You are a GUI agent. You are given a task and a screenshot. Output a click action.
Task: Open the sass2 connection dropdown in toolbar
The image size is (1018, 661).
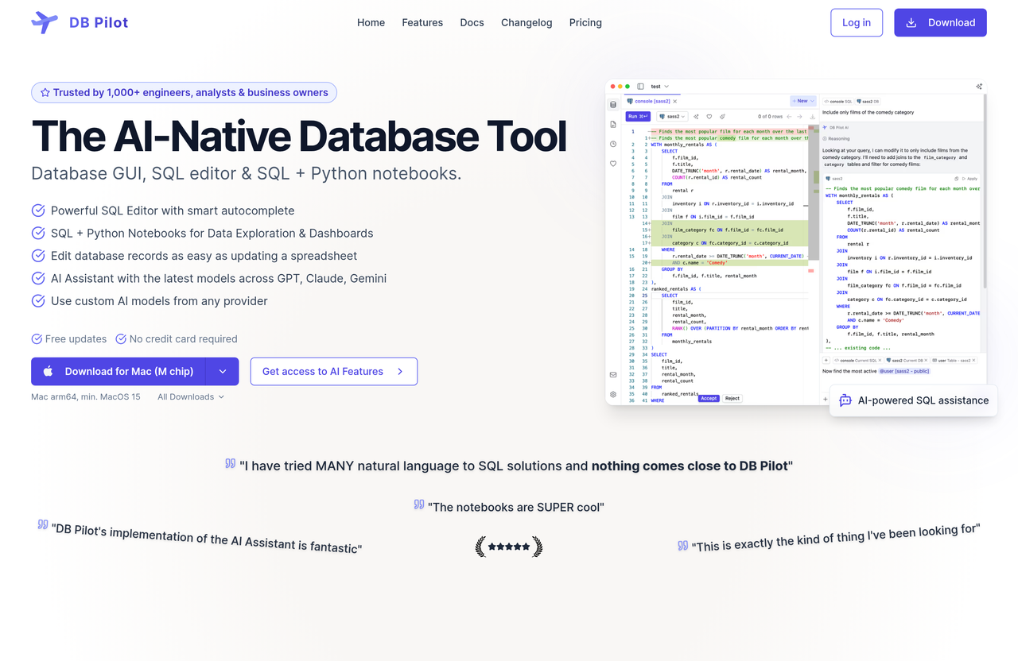(x=672, y=117)
